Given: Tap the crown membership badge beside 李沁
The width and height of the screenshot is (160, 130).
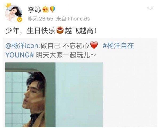Looking at the screenshot, I should [46, 9].
